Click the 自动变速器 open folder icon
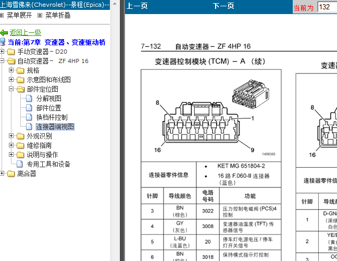This screenshot has height=261, width=337. (11, 61)
